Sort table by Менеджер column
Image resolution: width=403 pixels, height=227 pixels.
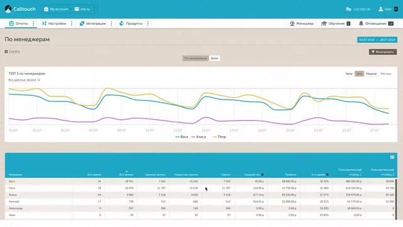(15, 175)
